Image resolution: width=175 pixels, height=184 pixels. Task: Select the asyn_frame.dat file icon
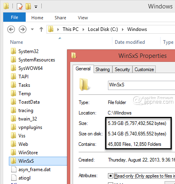click(14, 170)
